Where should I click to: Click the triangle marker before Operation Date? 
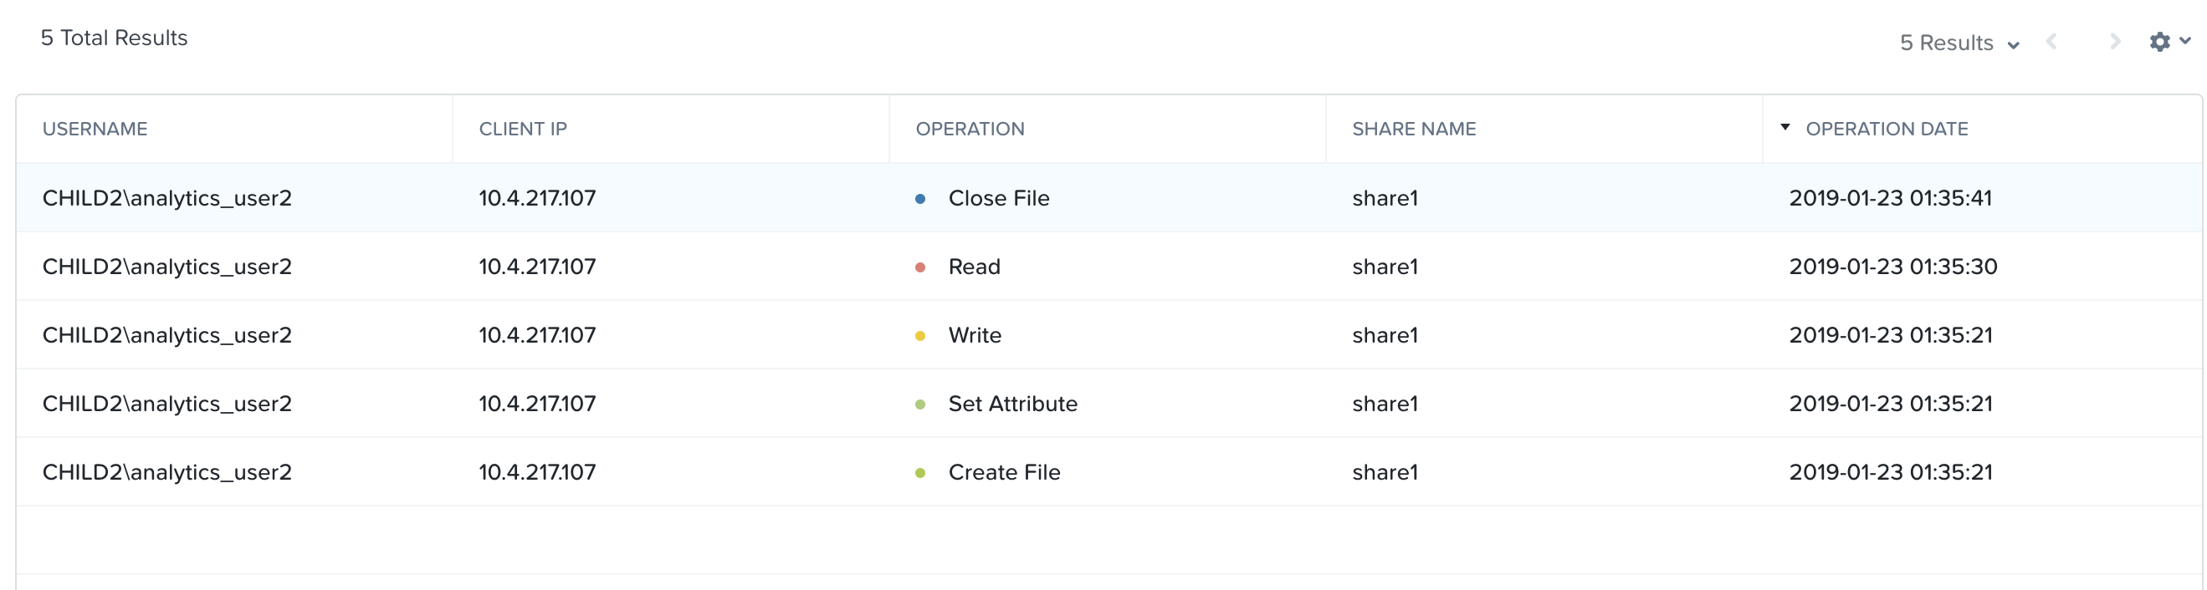click(x=1784, y=129)
